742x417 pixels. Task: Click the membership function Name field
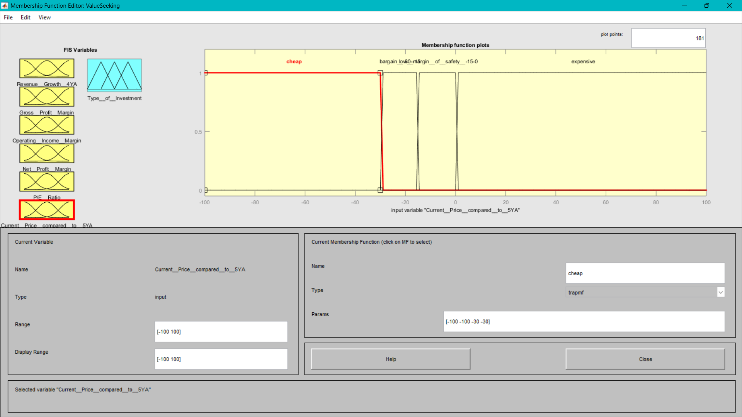(x=645, y=273)
